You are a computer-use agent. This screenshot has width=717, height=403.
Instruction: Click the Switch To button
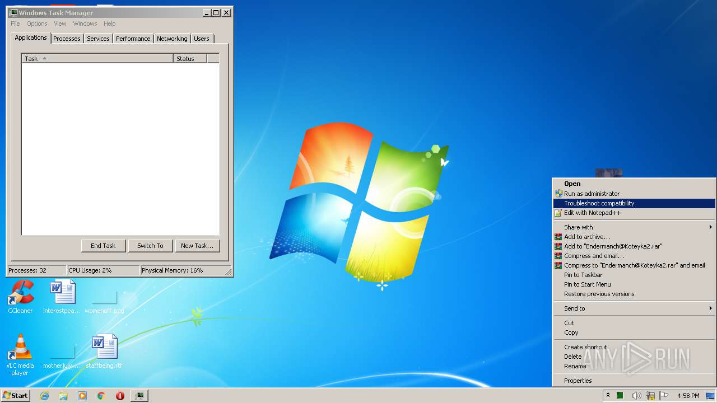pyautogui.click(x=150, y=246)
